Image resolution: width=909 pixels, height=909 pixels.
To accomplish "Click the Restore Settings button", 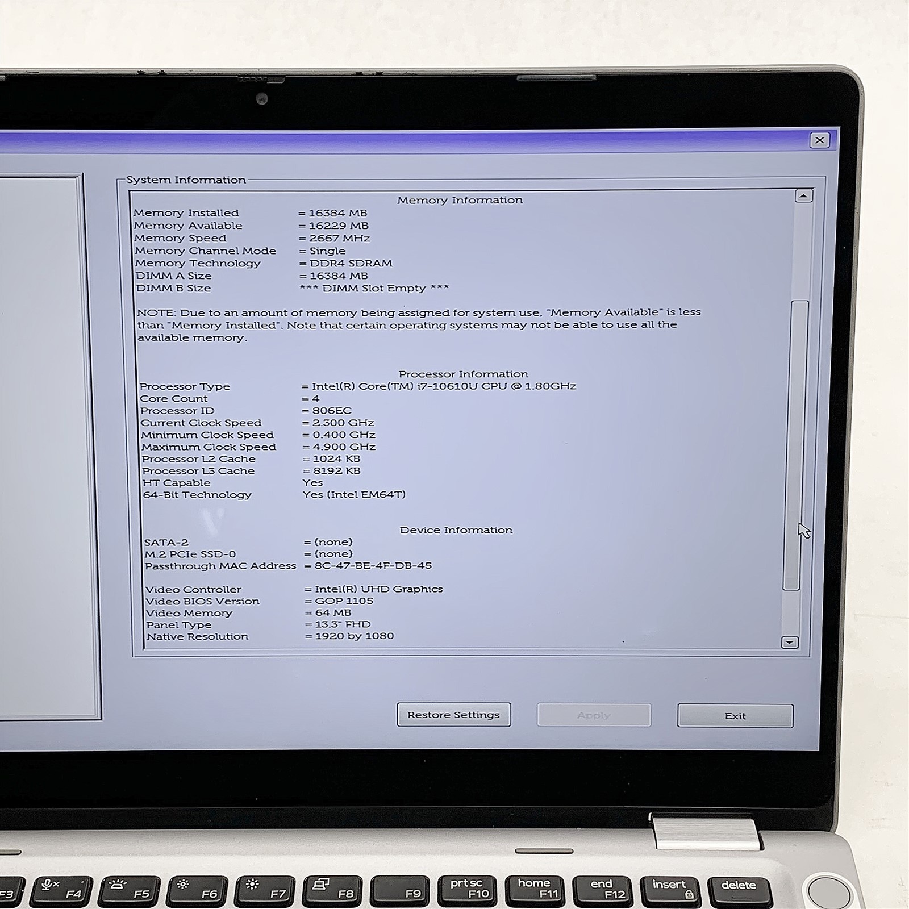I will (x=453, y=715).
